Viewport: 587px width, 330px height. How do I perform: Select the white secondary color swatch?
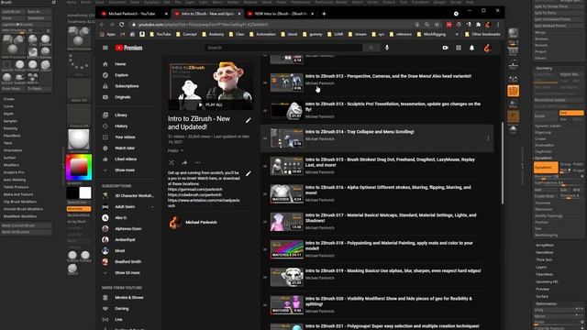click(x=85, y=193)
